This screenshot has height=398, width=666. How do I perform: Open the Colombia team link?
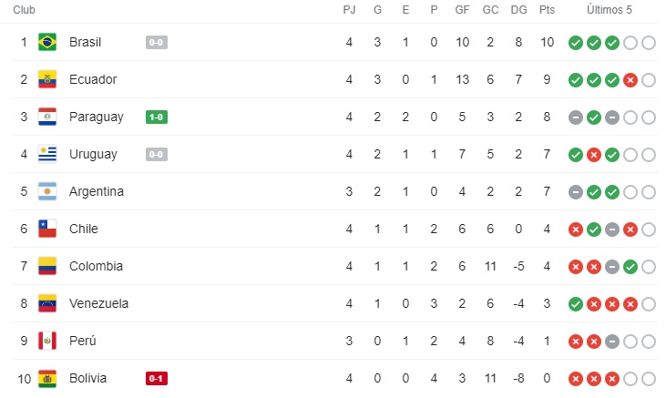tap(96, 266)
